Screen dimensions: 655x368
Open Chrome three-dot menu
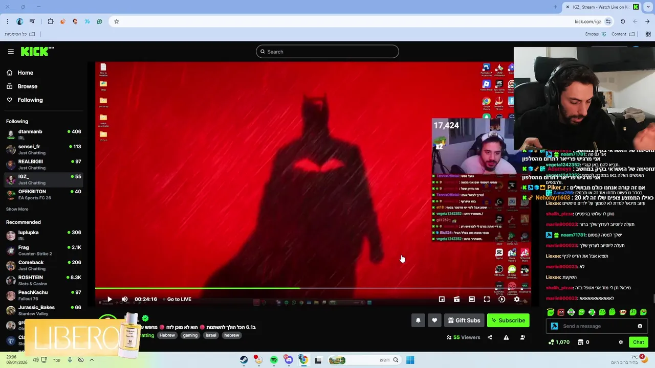pyautogui.click(x=7, y=21)
